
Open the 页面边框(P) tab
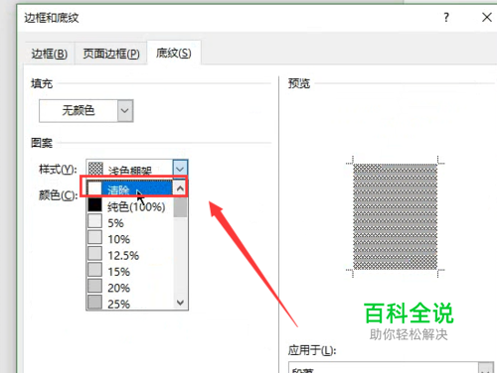click(x=111, y=54)
